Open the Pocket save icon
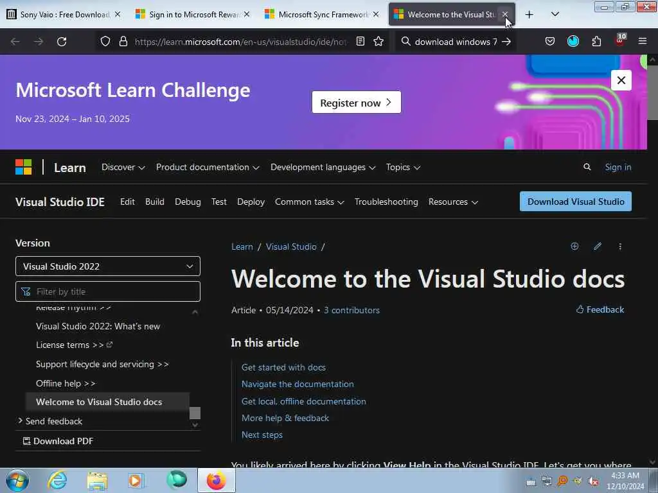Screen dimensions: 658x493 (550, 41)
